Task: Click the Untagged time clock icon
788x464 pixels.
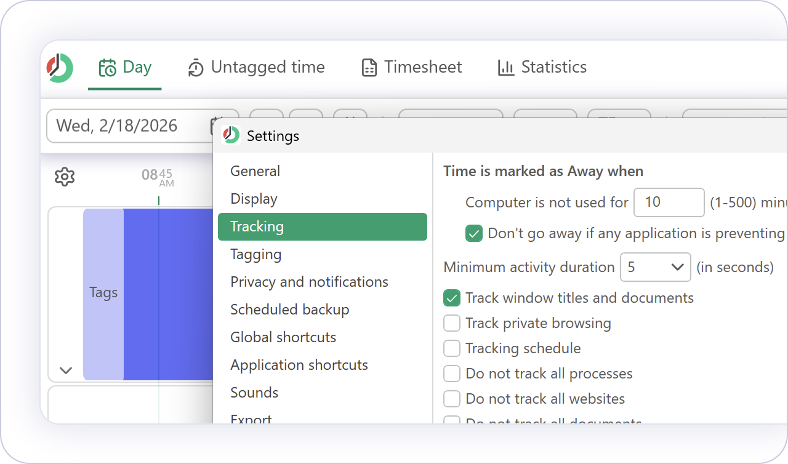Action: (x=196, y=68)
